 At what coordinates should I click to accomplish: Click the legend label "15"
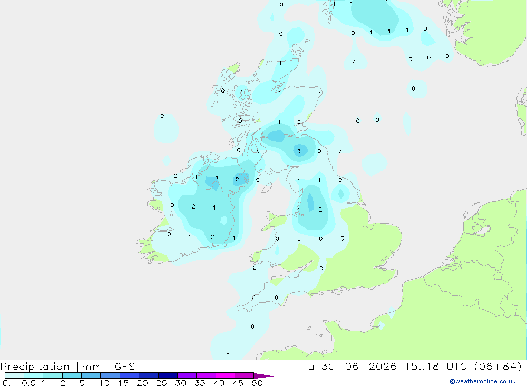(x=123, y=383)
